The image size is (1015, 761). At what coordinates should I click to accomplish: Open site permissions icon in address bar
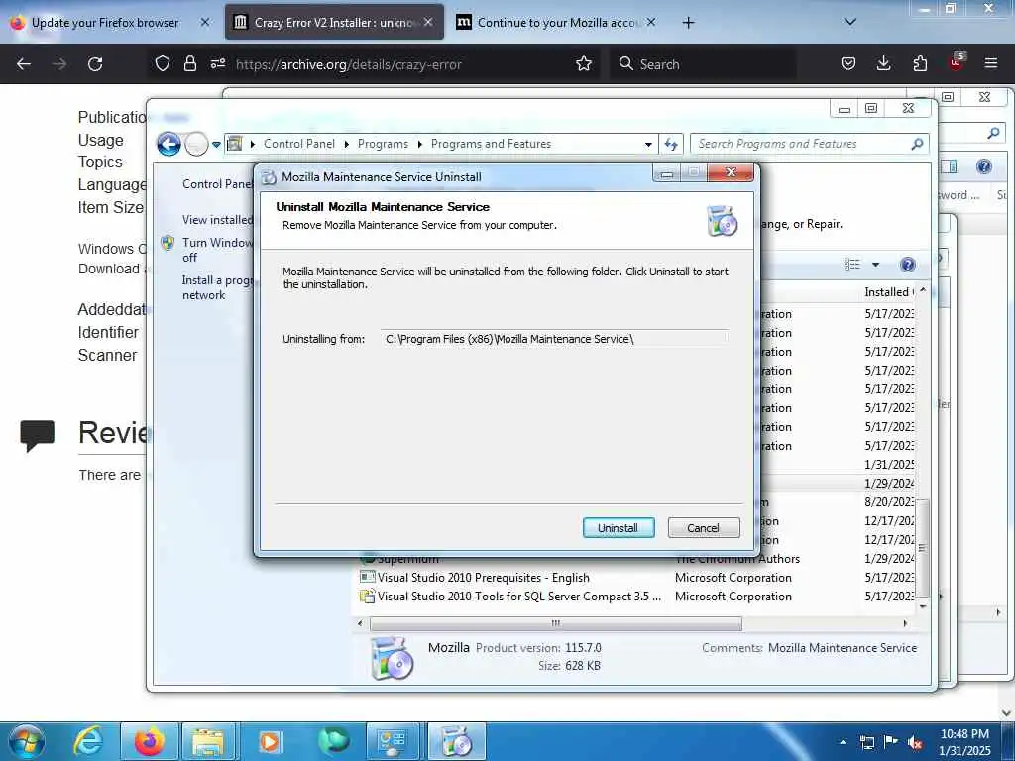[x=217, y=63]
